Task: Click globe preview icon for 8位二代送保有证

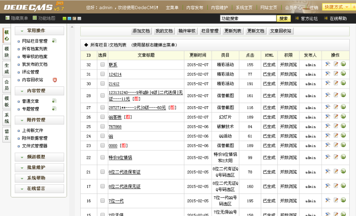Action: tap(343, 172)
